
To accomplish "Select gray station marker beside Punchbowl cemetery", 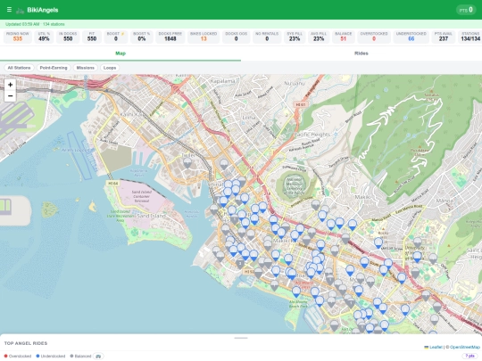I will point(315,205).
